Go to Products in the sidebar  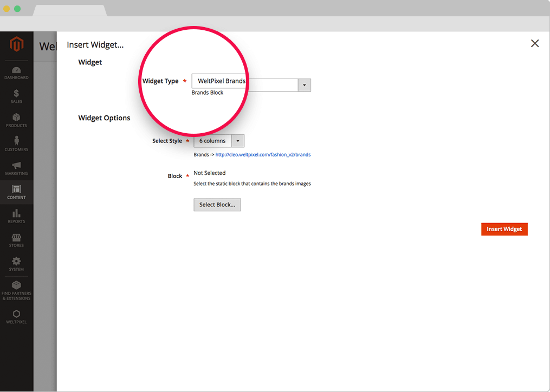tap(16, 121)
